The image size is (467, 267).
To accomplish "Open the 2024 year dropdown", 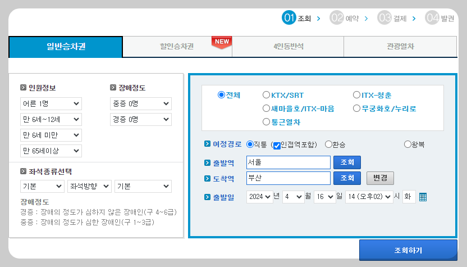I will point(260,197).
